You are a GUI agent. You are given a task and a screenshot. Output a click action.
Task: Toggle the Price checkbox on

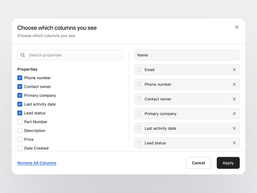tap(20, 139)
